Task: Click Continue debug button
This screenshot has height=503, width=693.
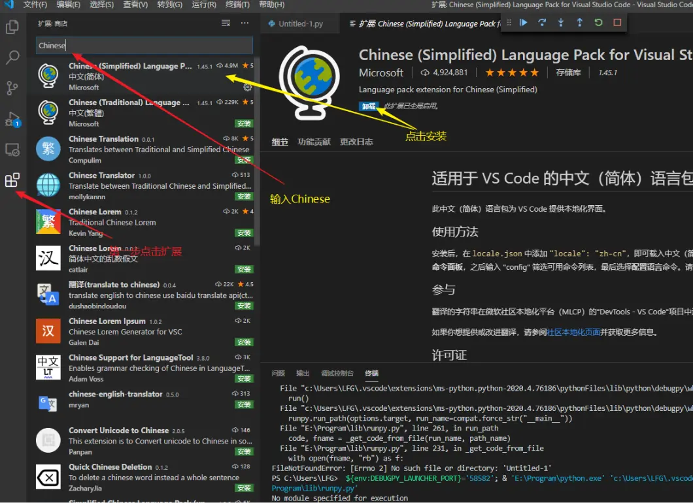Action: (x=523, y=22)
